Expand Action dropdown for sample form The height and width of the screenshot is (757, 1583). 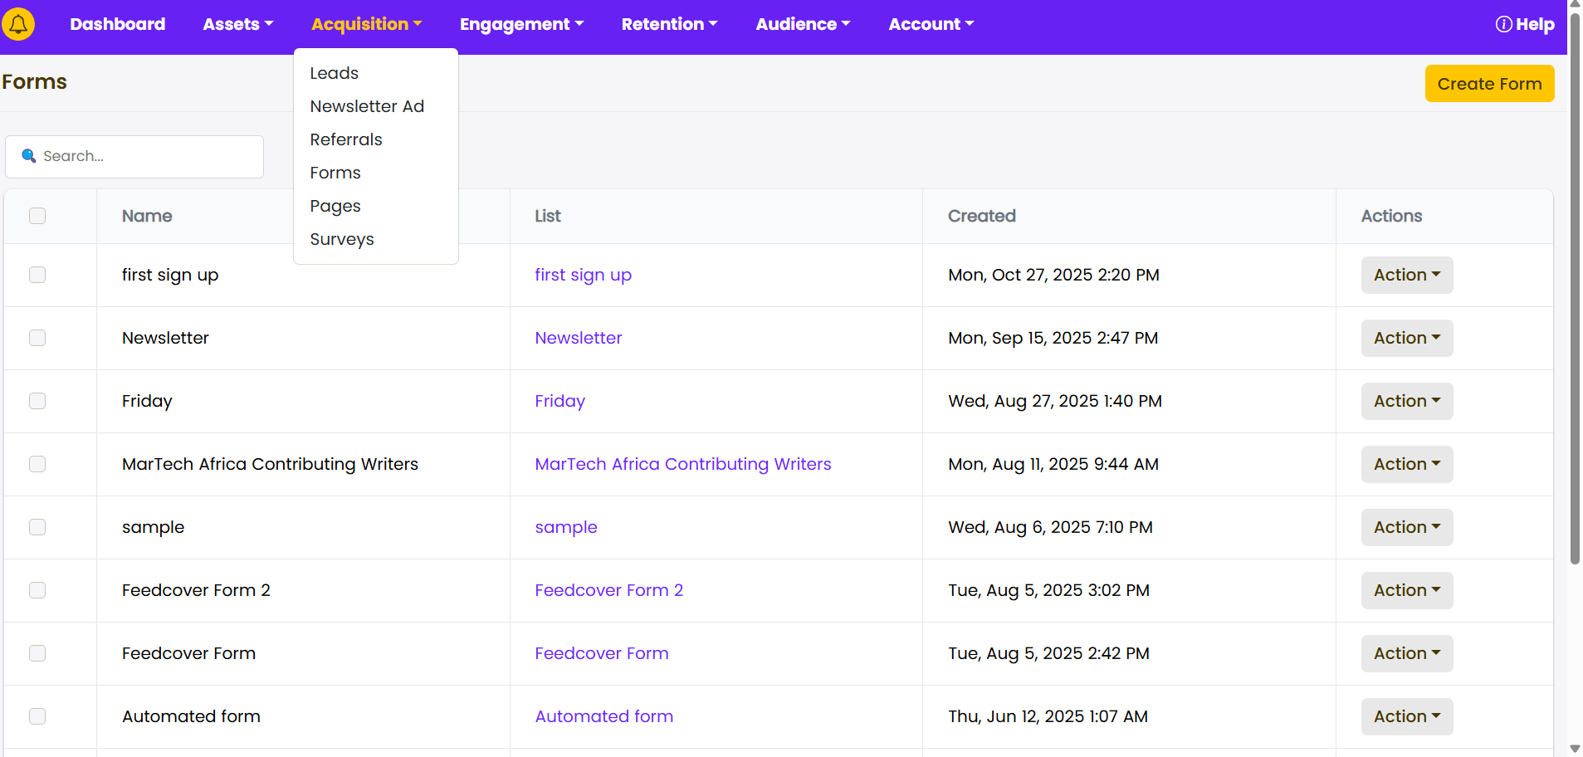(x=1406, y=527)
